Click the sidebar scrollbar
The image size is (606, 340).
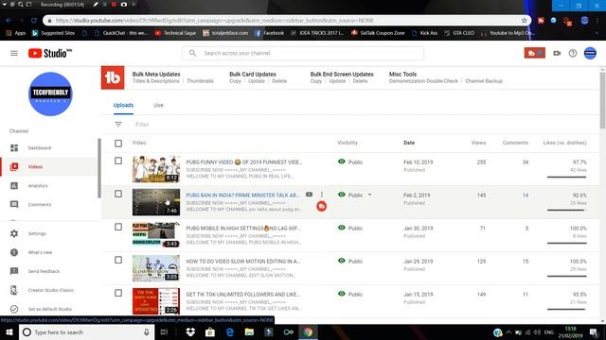pos(99,168)
